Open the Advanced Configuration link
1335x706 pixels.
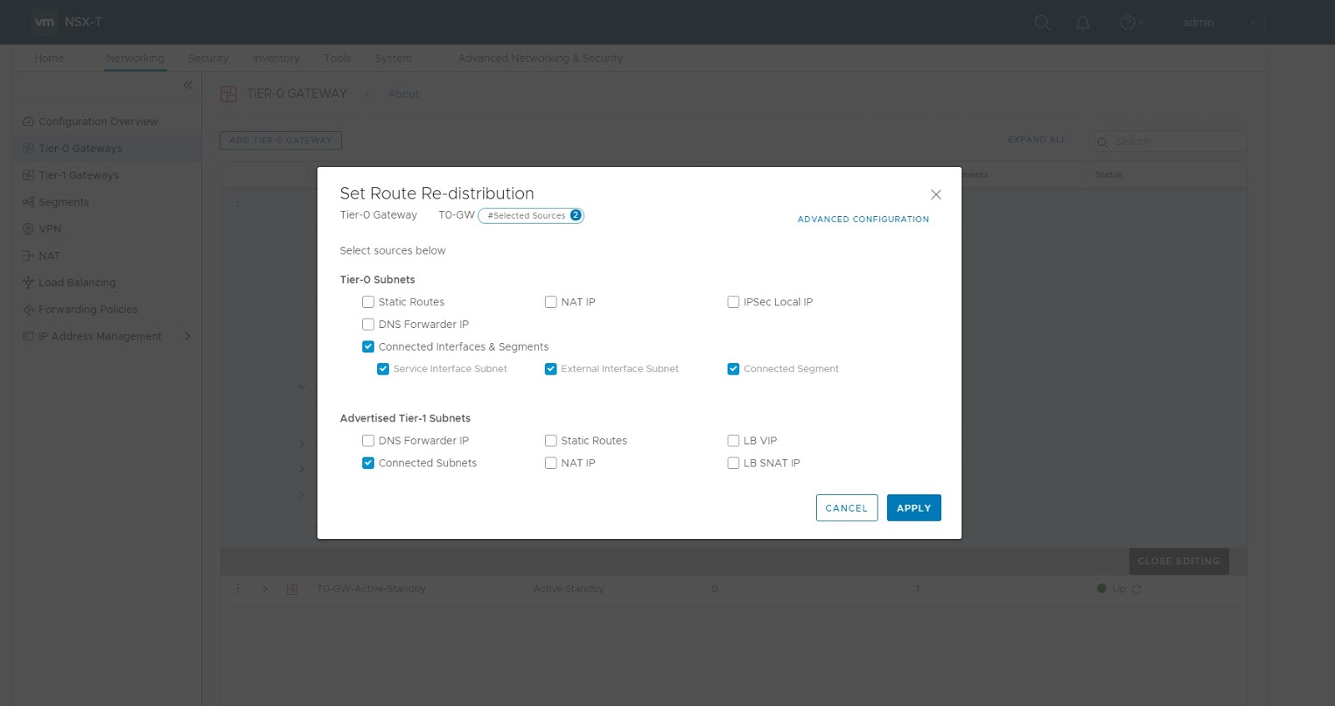point(863,219)
